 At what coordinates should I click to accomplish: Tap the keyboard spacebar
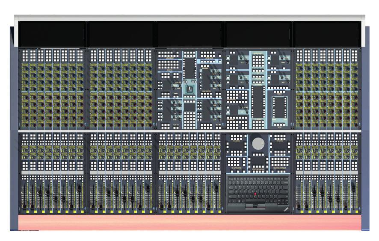(255, 201)
